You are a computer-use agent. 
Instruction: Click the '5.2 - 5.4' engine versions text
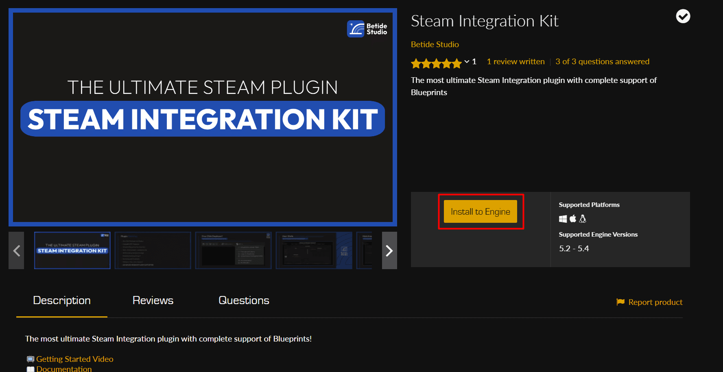[x=574, y=248]
